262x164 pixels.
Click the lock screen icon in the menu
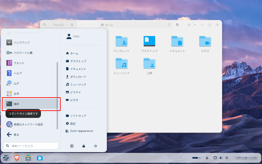[x=84, y=146]
